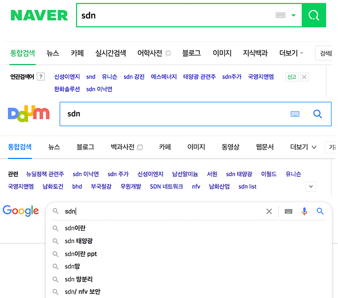
Task: Open Daum virtual keyboard icon
Action: [295, 114]
